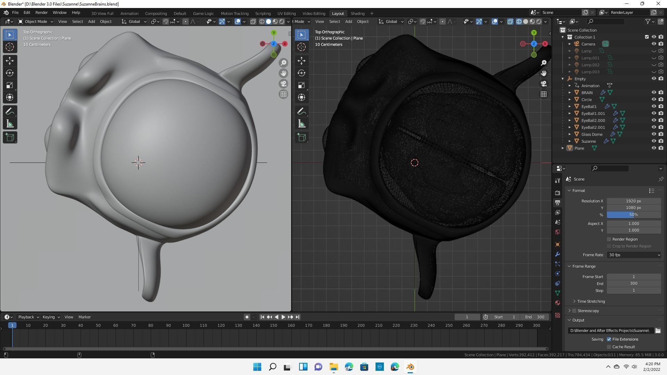Jump to the end frame button
This screenshot has height=375, width=667.
click(x=297, y=317)
